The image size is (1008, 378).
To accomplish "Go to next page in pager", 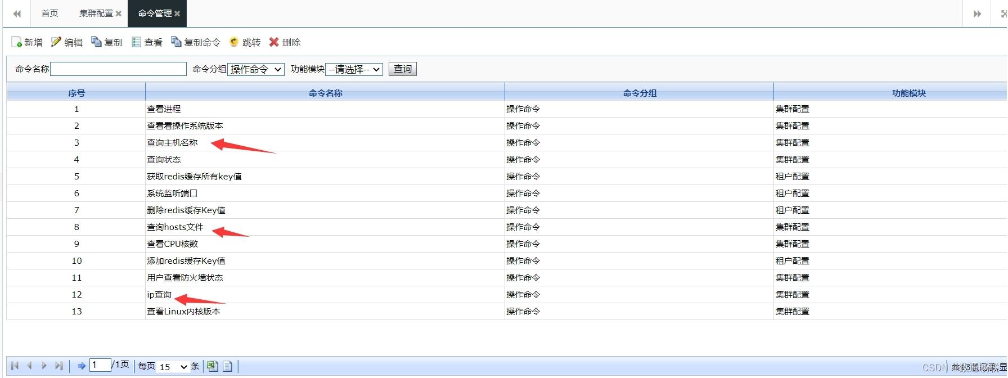I will click(x=44, y=366).
